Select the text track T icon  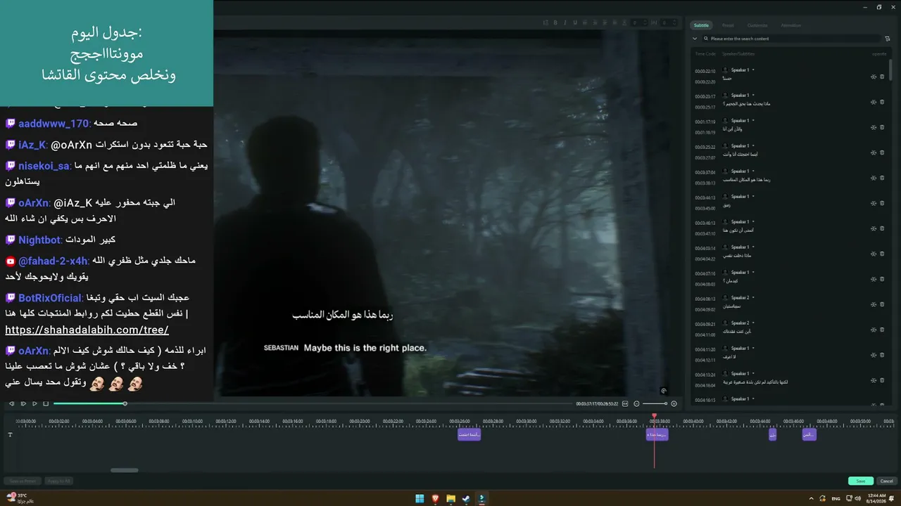[10, 434]
